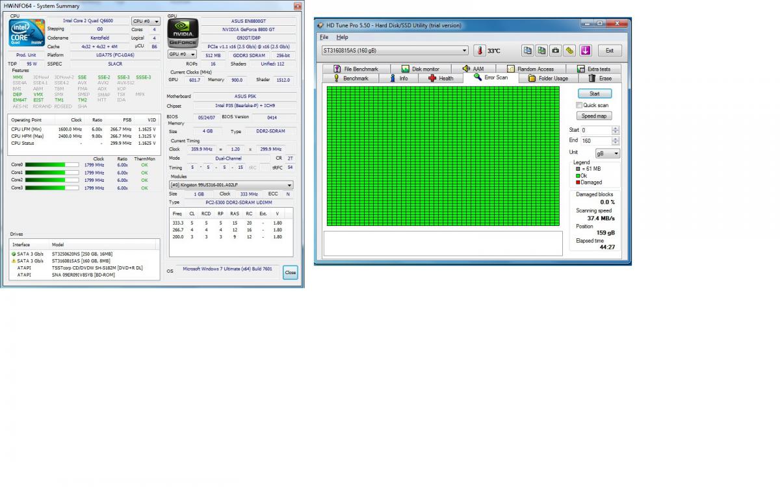Select the SNA 09ER09IV85YB BD-ROM row
780x487 pixels.
[x=84, y=275]
